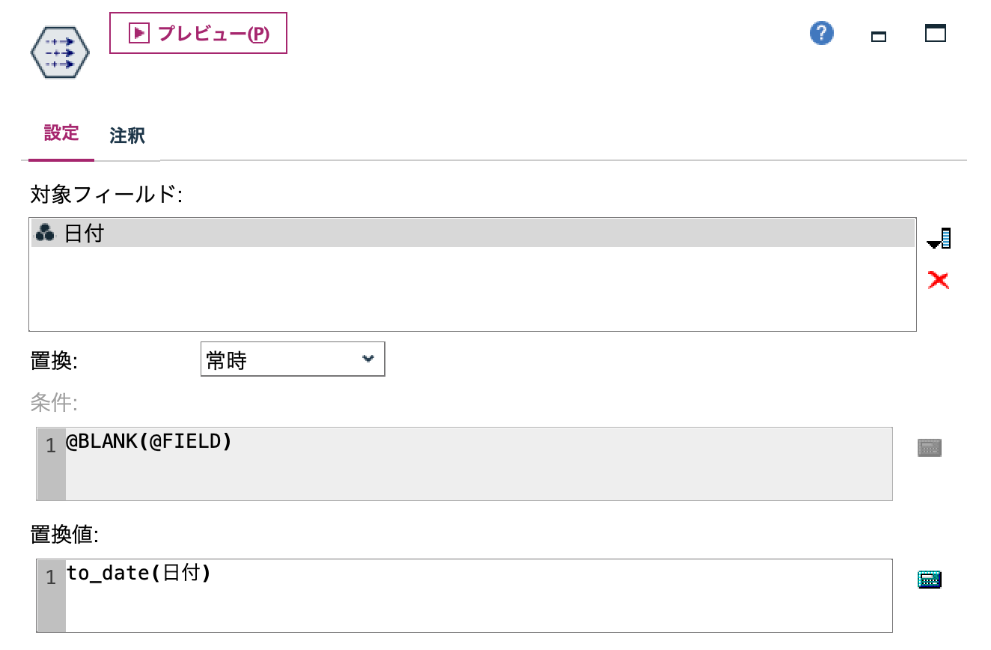This screenshot has width=991, height=650.
Task: Click the chevron on the 常時 combo box
Action: click(x=367, y=359)
